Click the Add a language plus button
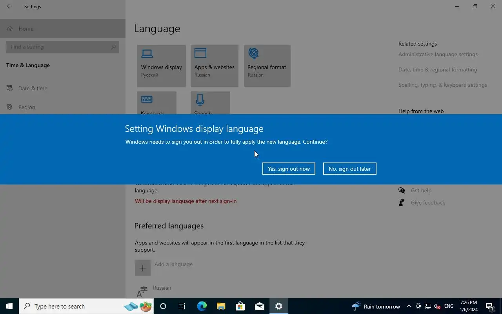The width and height of the screenshot is (502, 314). click(143, 268)
